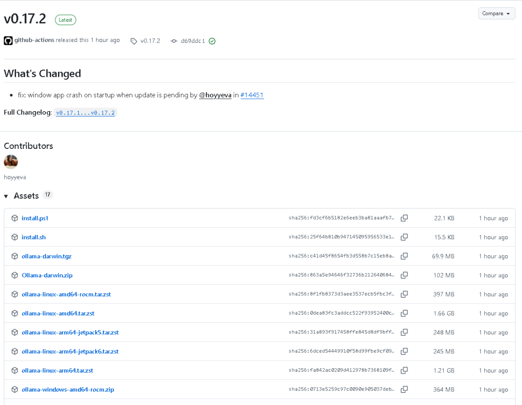Download ollama-windows-amd64-rocm.zip
Screen dimensions: 522x405
[x=68, y=390]
